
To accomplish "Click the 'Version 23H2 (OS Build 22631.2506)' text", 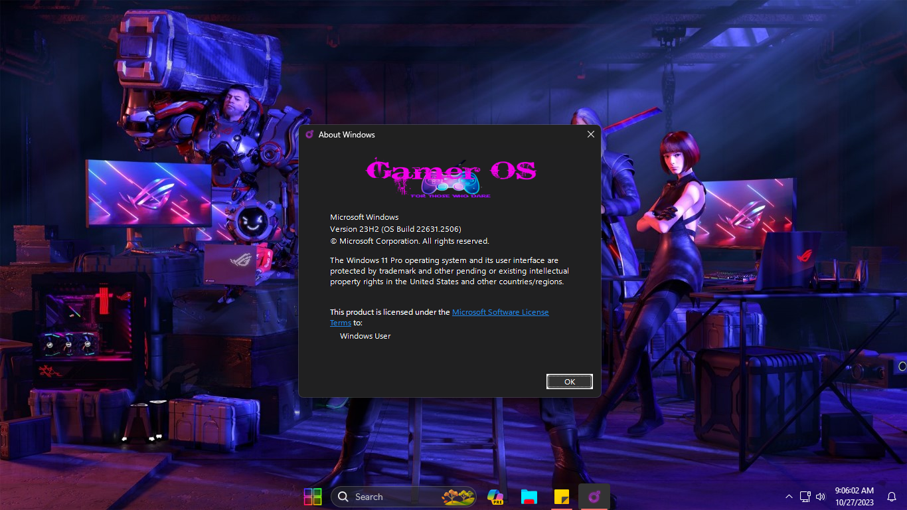I will click(x=396, y=229).
